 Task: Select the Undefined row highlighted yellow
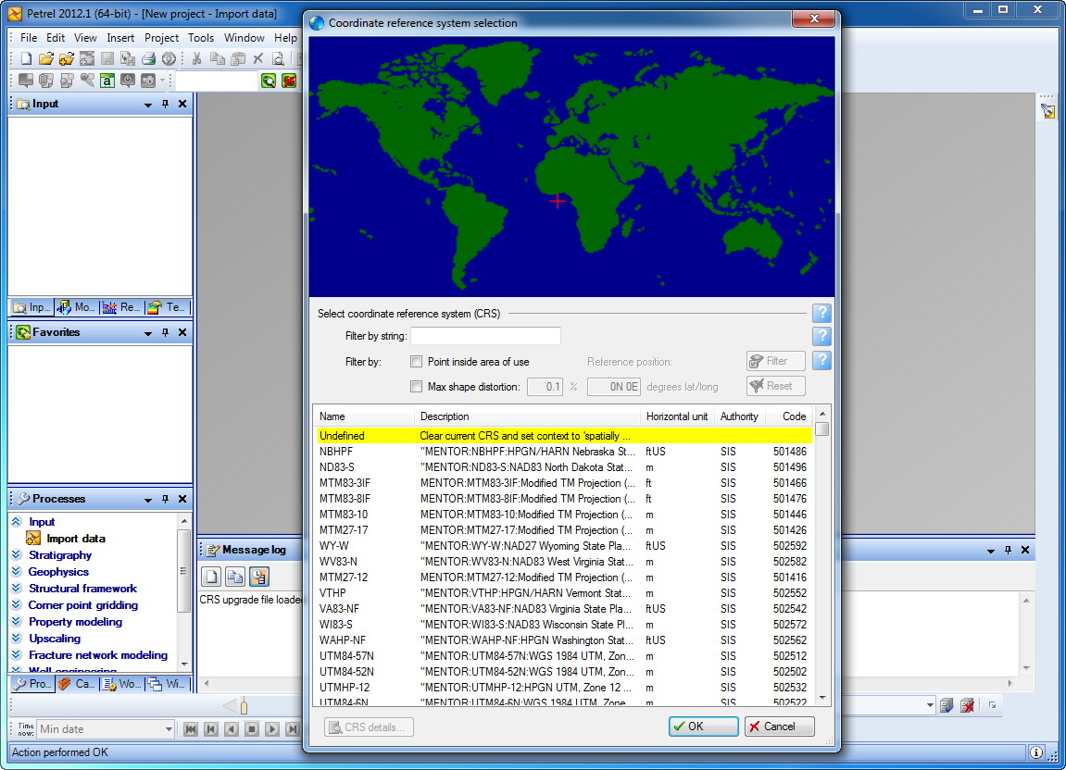coord(563,436)
